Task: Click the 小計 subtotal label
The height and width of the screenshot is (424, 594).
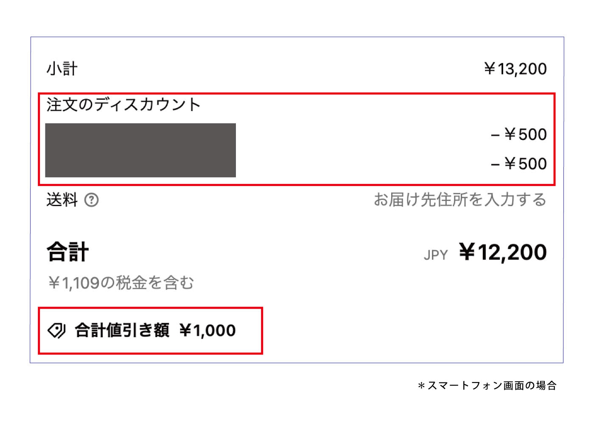Action: pyautogui.click(x=62, y=69)
